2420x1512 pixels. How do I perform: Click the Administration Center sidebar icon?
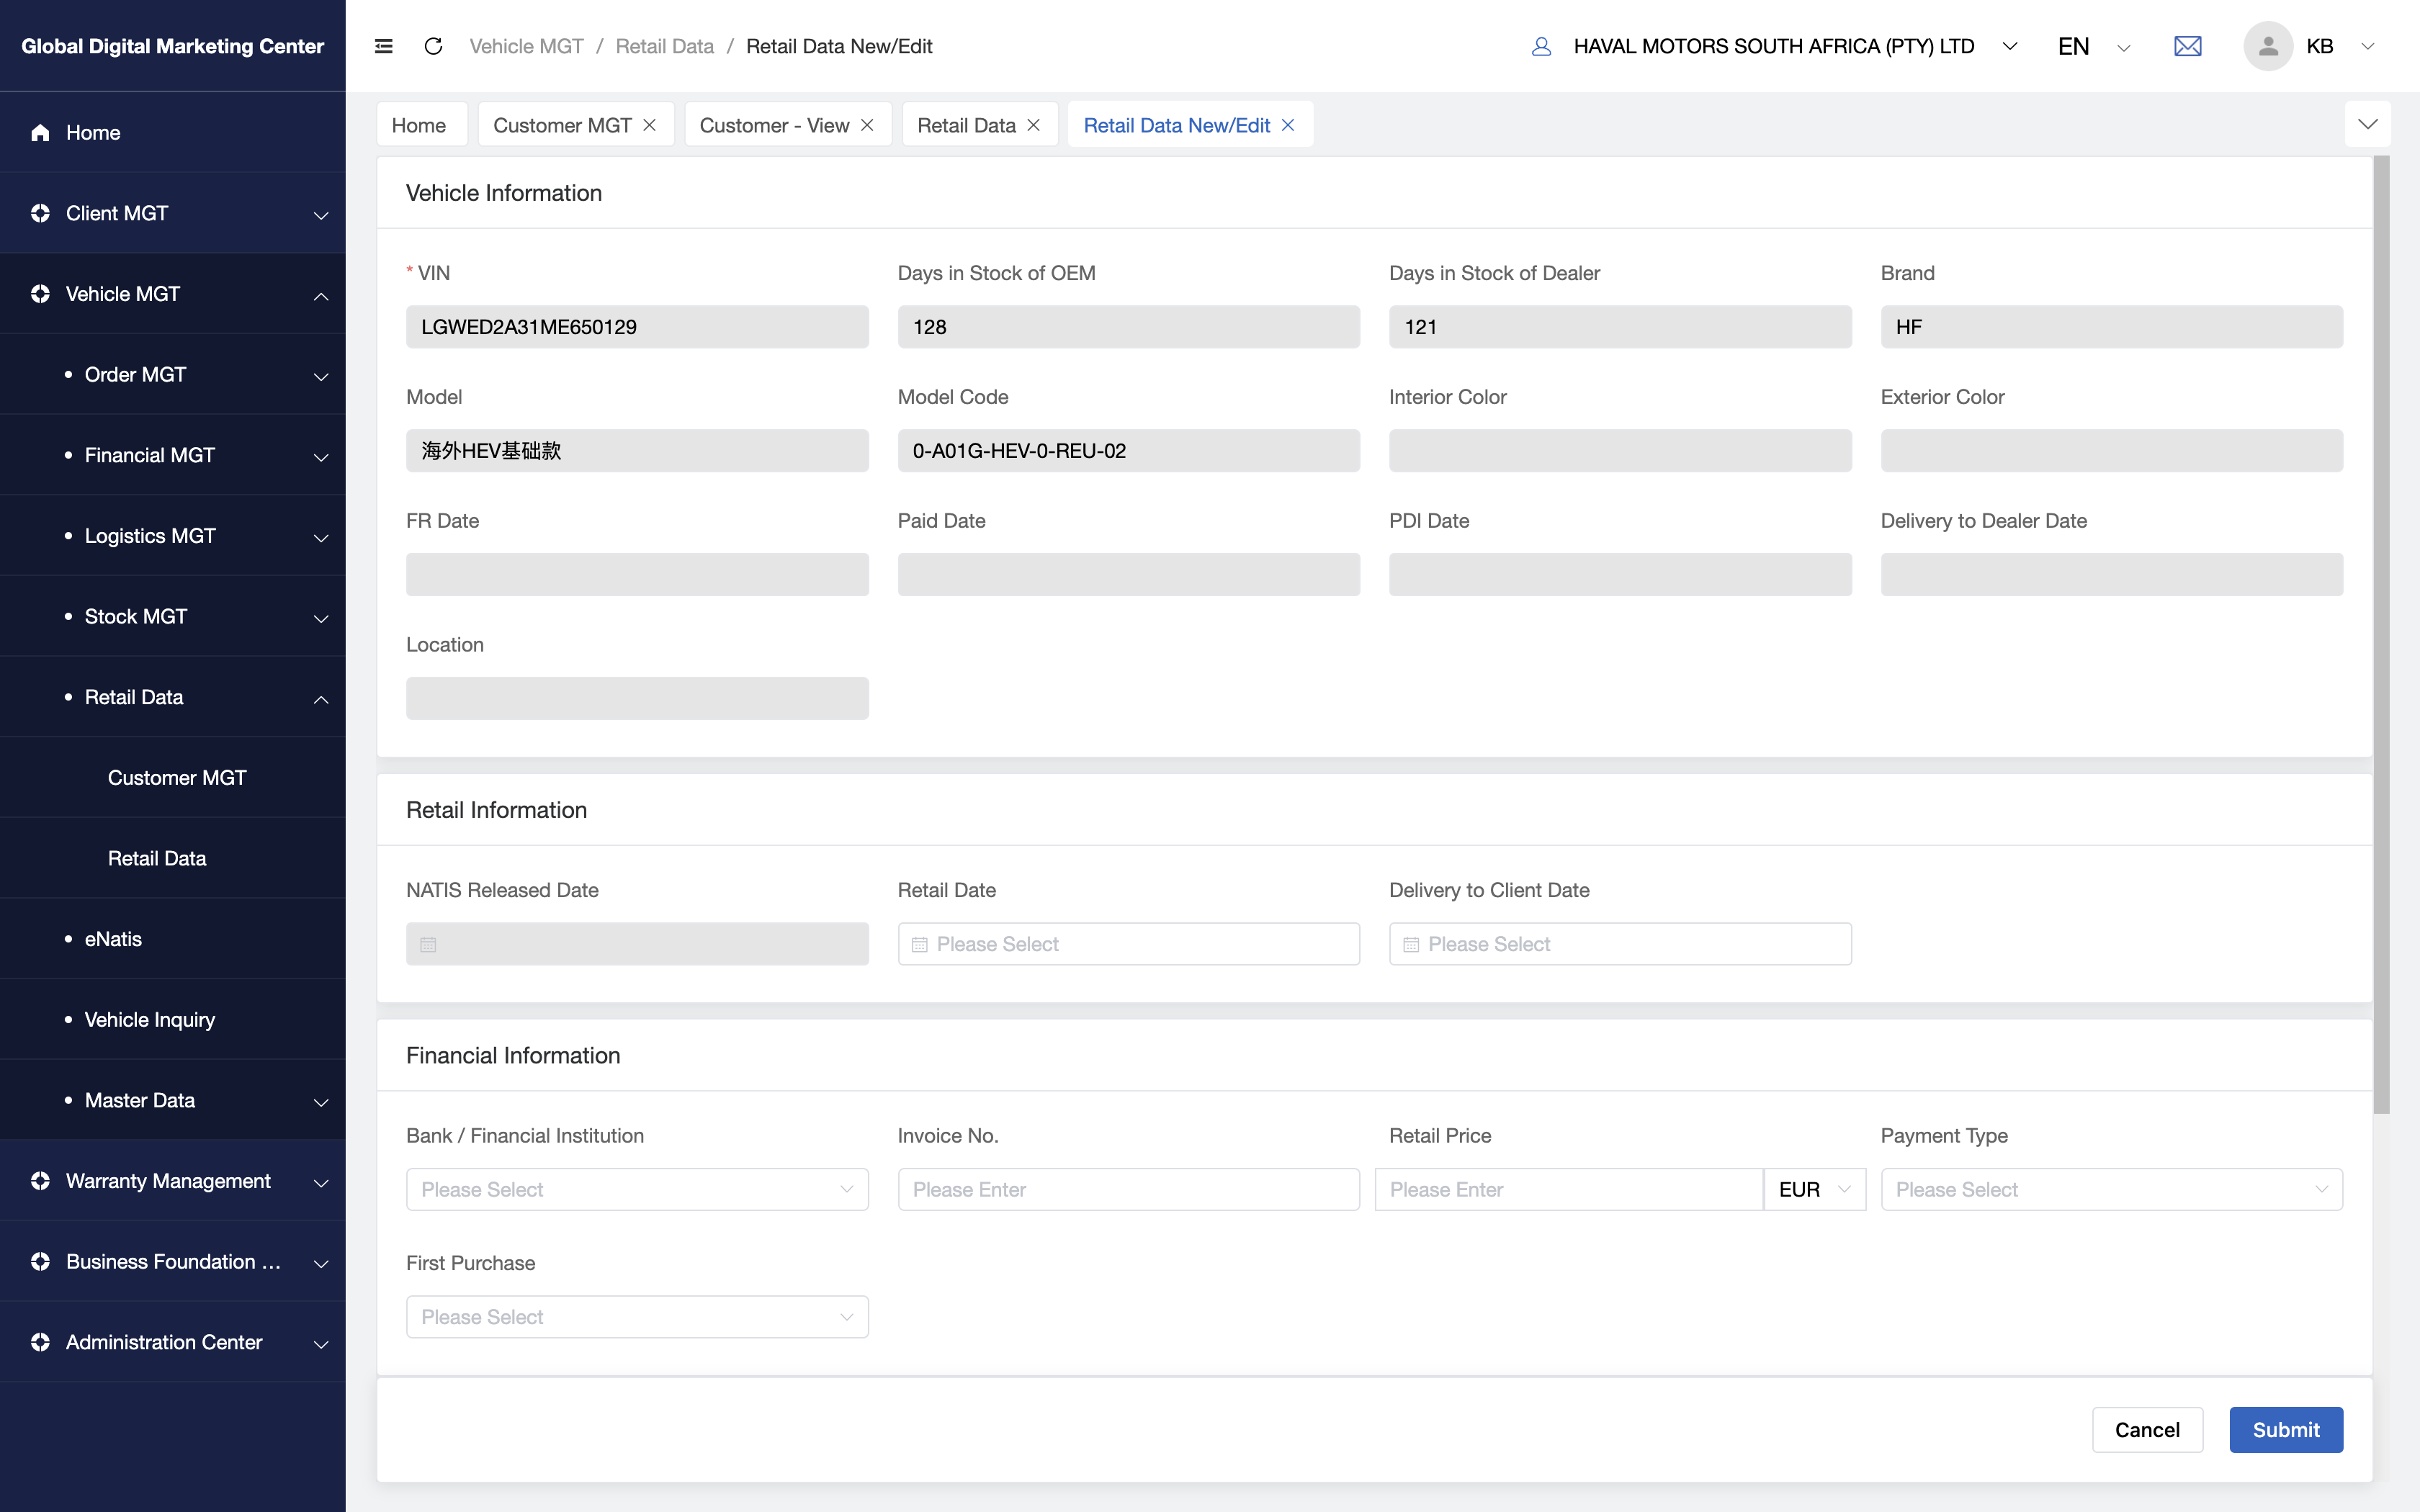click(40, 1342)
